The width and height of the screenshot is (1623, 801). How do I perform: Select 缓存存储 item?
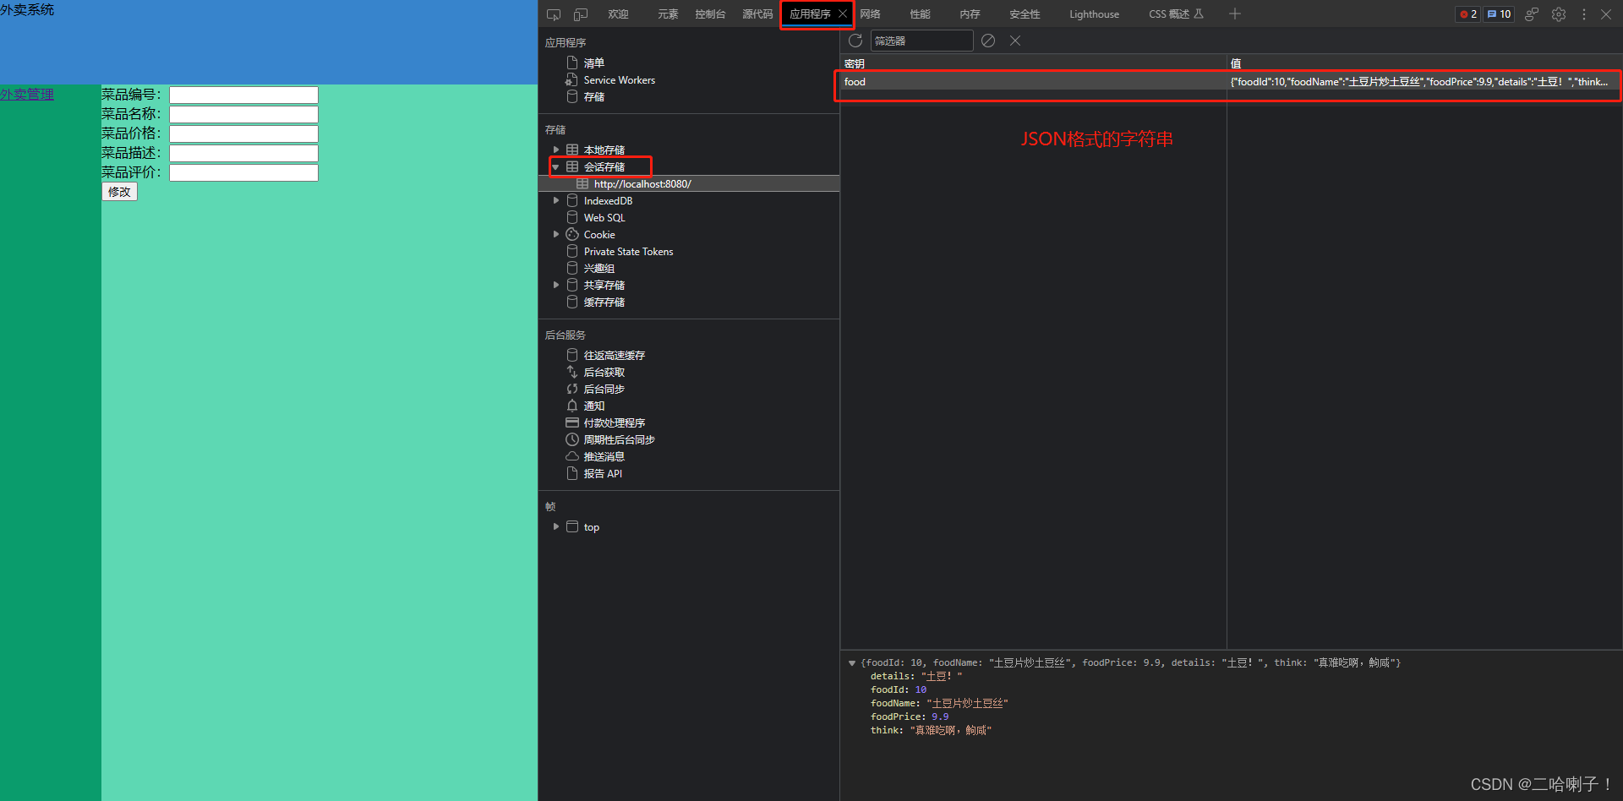coord(604,302)
